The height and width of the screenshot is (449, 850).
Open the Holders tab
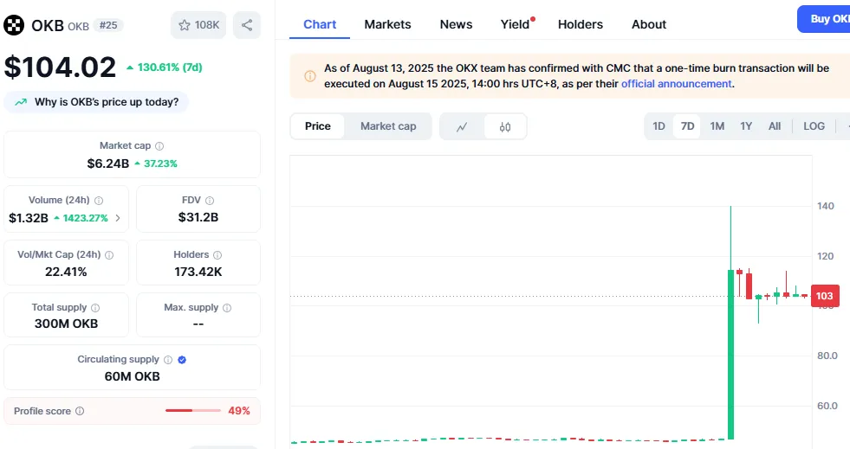(580, 24)
